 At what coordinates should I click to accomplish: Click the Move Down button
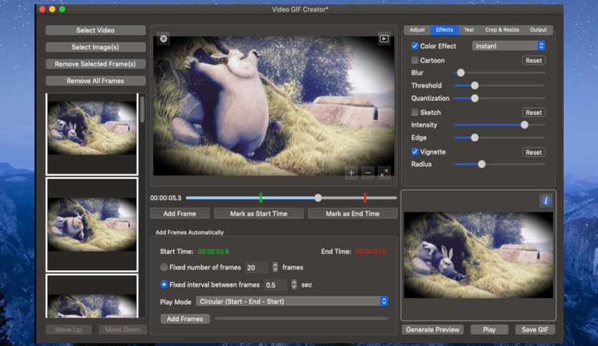(123, 330)
